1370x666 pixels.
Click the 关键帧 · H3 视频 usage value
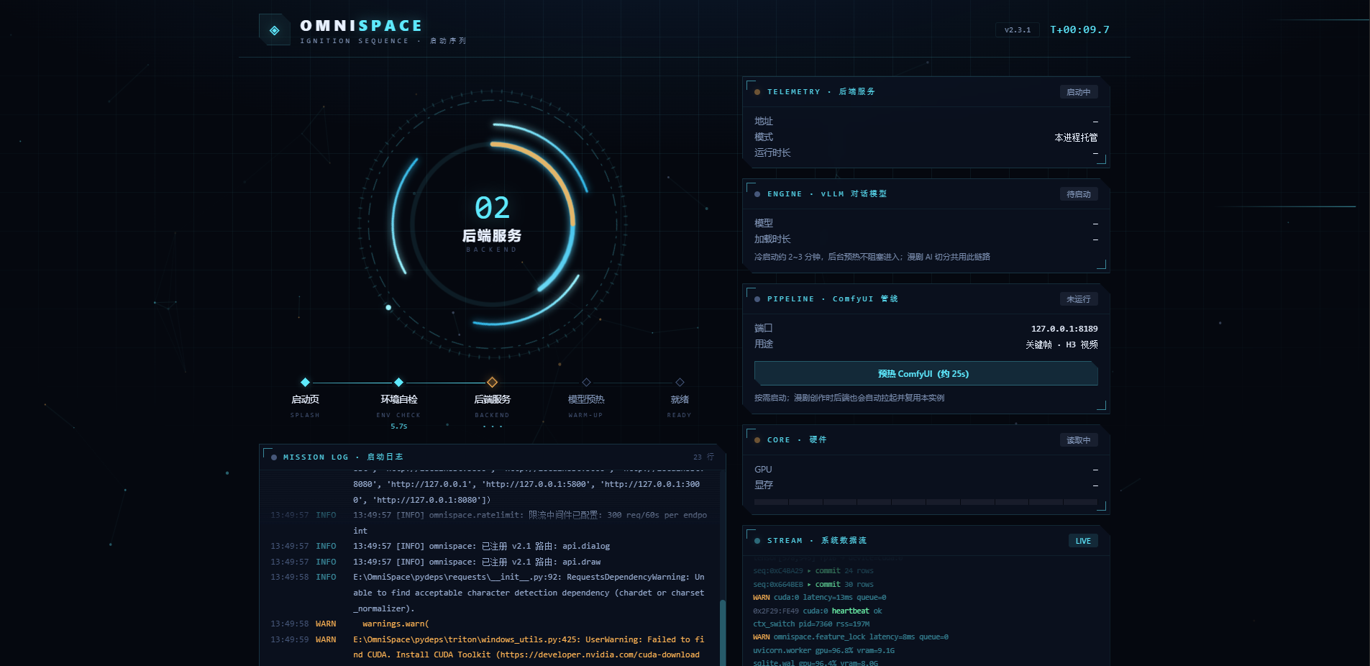coord(1061,345)
